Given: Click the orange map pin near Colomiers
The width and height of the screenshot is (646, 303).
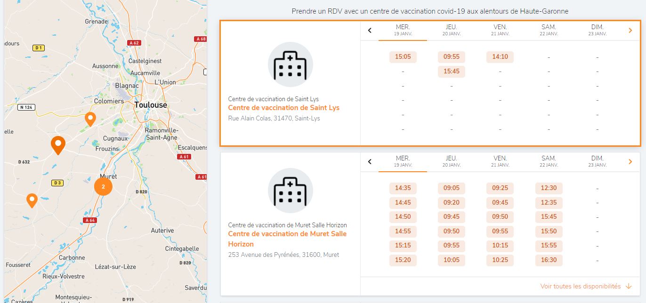Looking at the screenshot, I should point(90,119).
